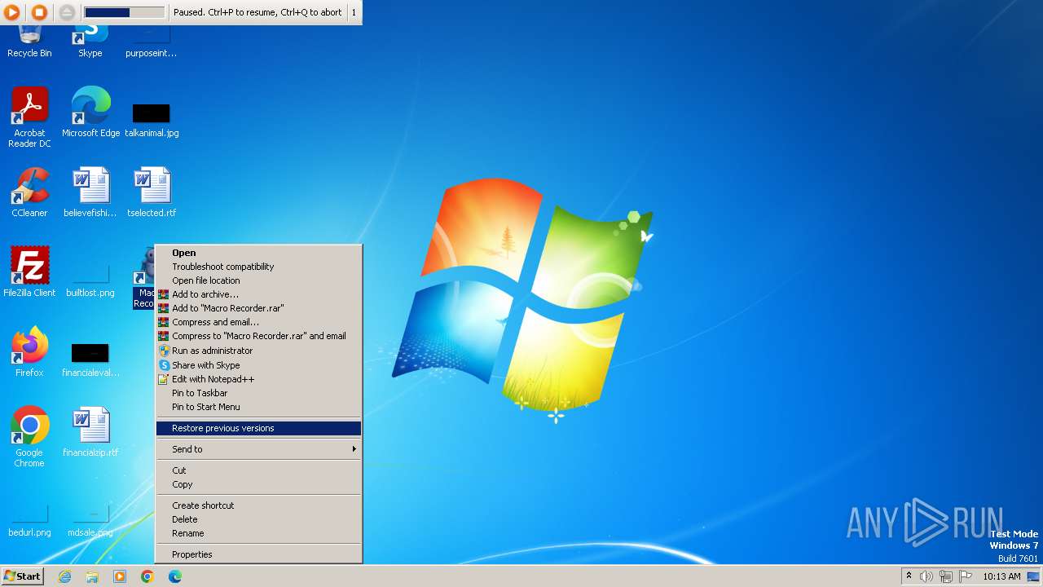Select Google Chrome desktop shortcut
The width and height of the screenshot is (1043, 587).
point(29,437)
